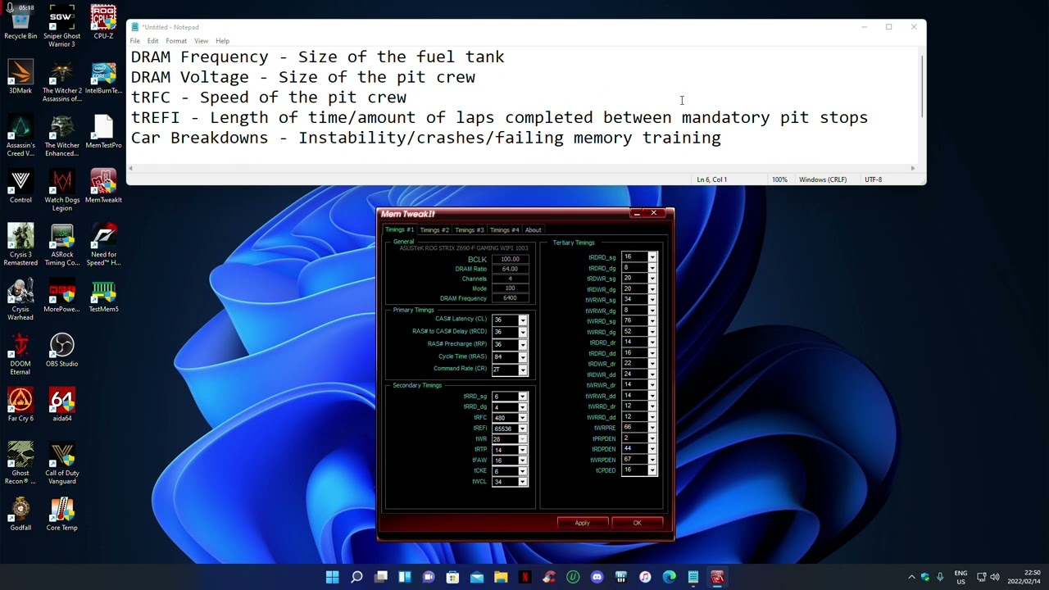Select Call of Duty Vanguard shortcut

(61, 464)
